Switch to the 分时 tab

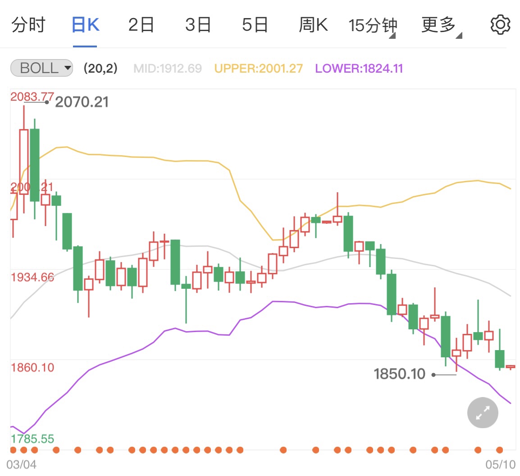pos(28,25)
